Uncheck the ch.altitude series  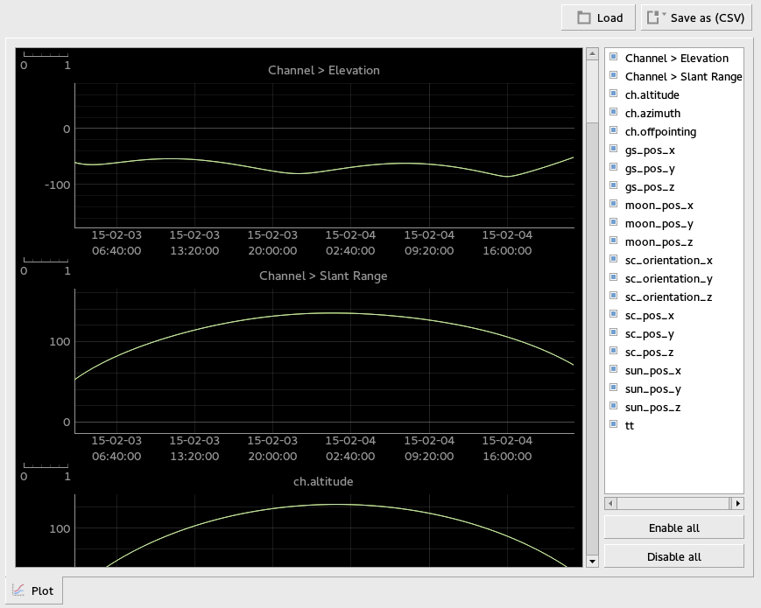614,94
